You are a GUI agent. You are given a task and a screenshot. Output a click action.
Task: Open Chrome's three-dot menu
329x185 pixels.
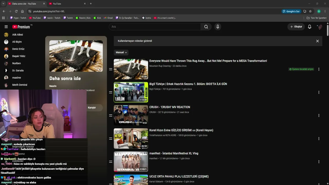pyautogui.click(x=325, y=11)
